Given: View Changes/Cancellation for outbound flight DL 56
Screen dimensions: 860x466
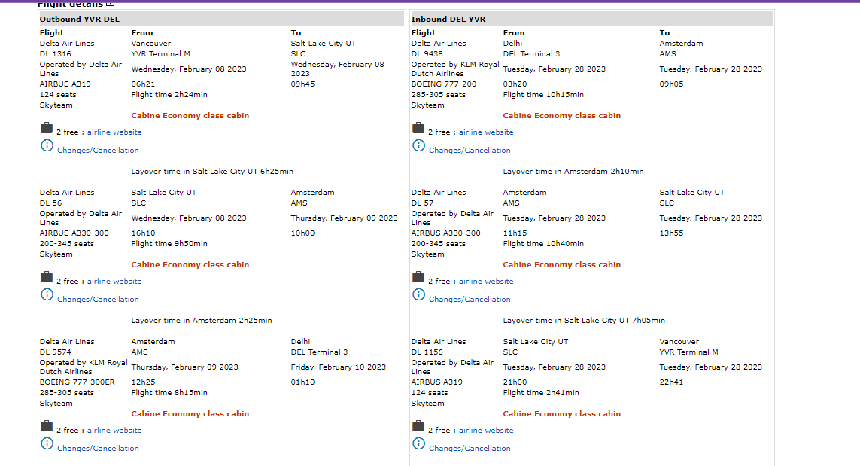Looking at the screenshot, I should click(98, 300).
